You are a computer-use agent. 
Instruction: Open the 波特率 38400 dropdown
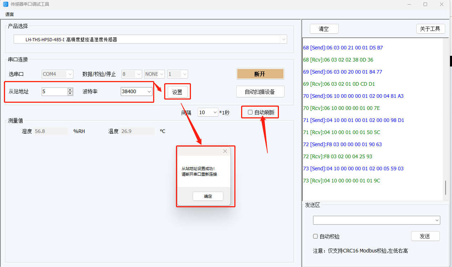pos(149,92)
